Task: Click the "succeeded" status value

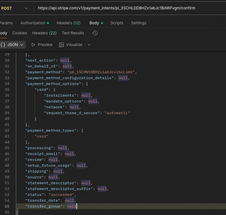Action: pyautogui.click(x=61, y=195)
